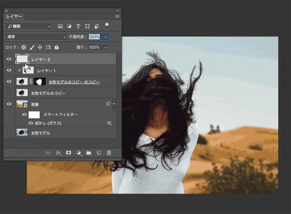Screen dimensions: 291x214
Task: Open the 通常 blend mode dropdown
Action: (36, 37)
